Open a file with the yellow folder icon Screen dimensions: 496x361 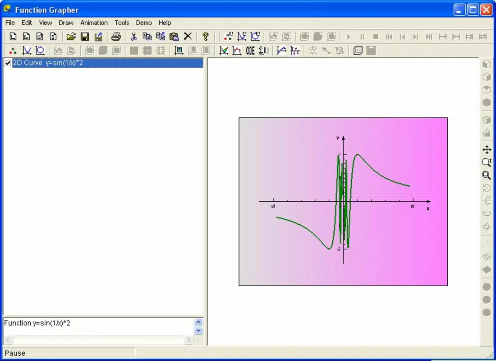(x=71, y=37)
